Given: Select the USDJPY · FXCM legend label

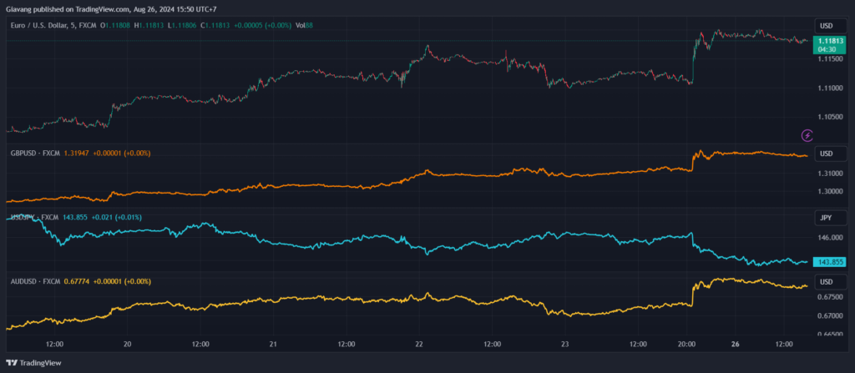Looking at the screenshot, I should [x=33, y=217].
